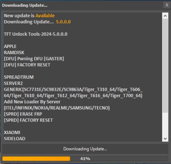
Task: Click the SERVER2 line
Action: (13, 83)
